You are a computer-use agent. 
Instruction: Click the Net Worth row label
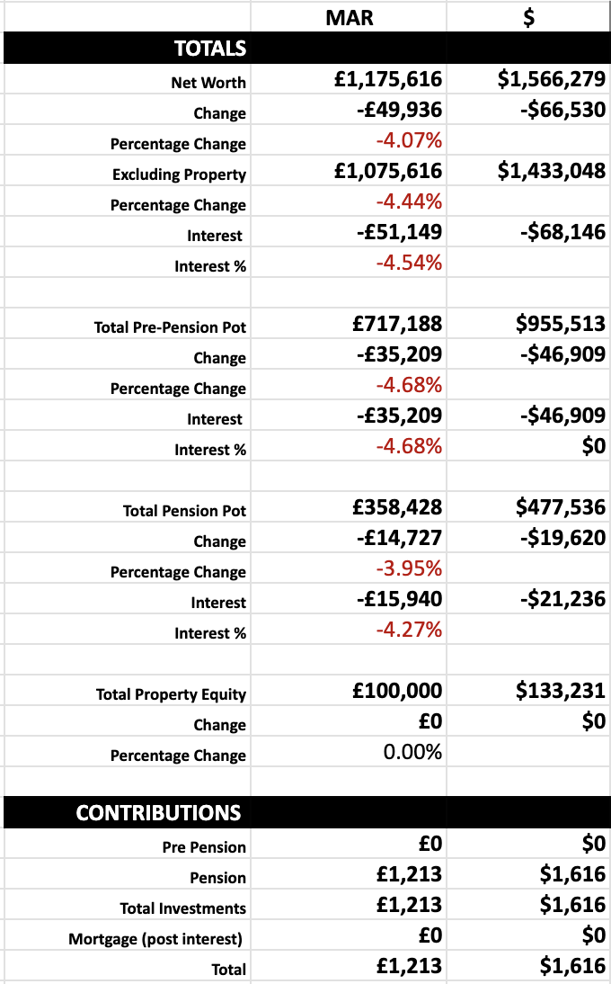[208, 83]
